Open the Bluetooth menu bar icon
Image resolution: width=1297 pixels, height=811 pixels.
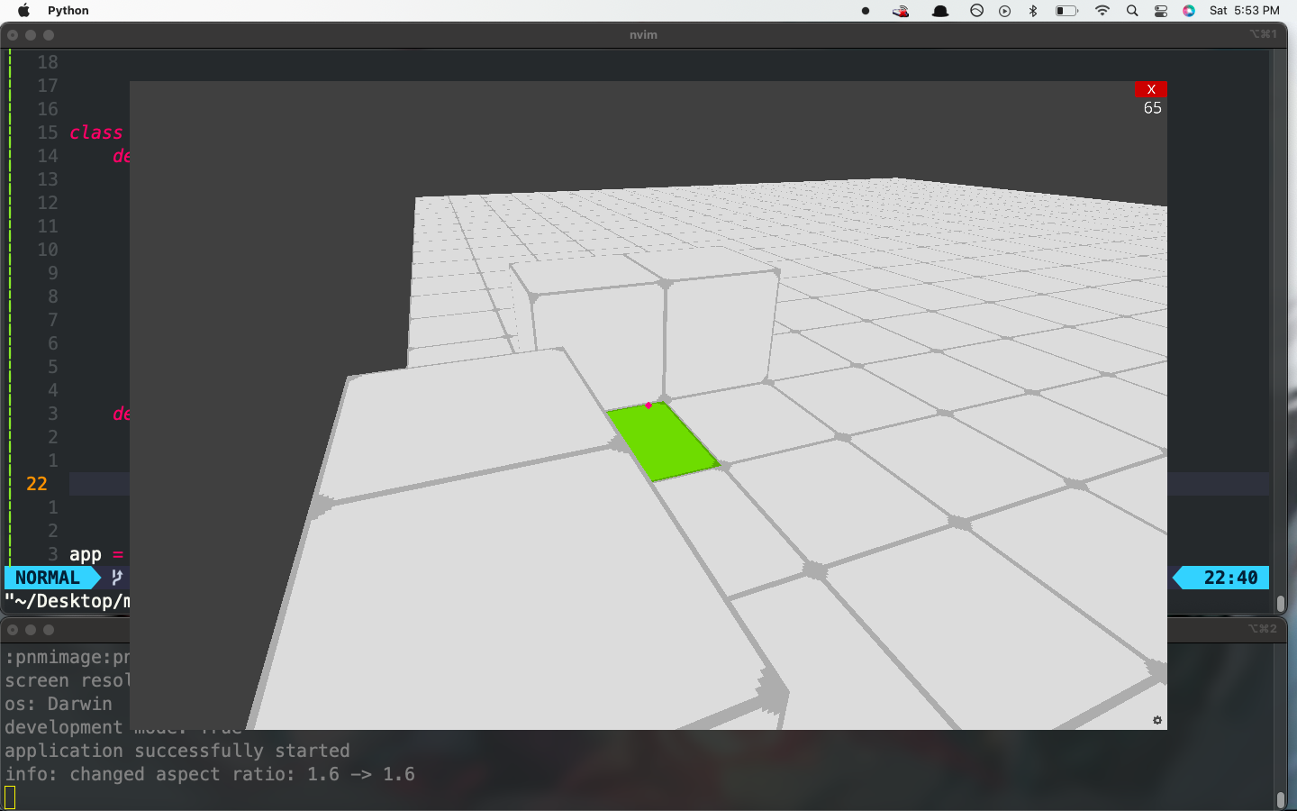(x=1032, y=11)
